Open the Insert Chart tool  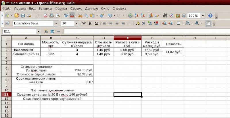[151, 15]
